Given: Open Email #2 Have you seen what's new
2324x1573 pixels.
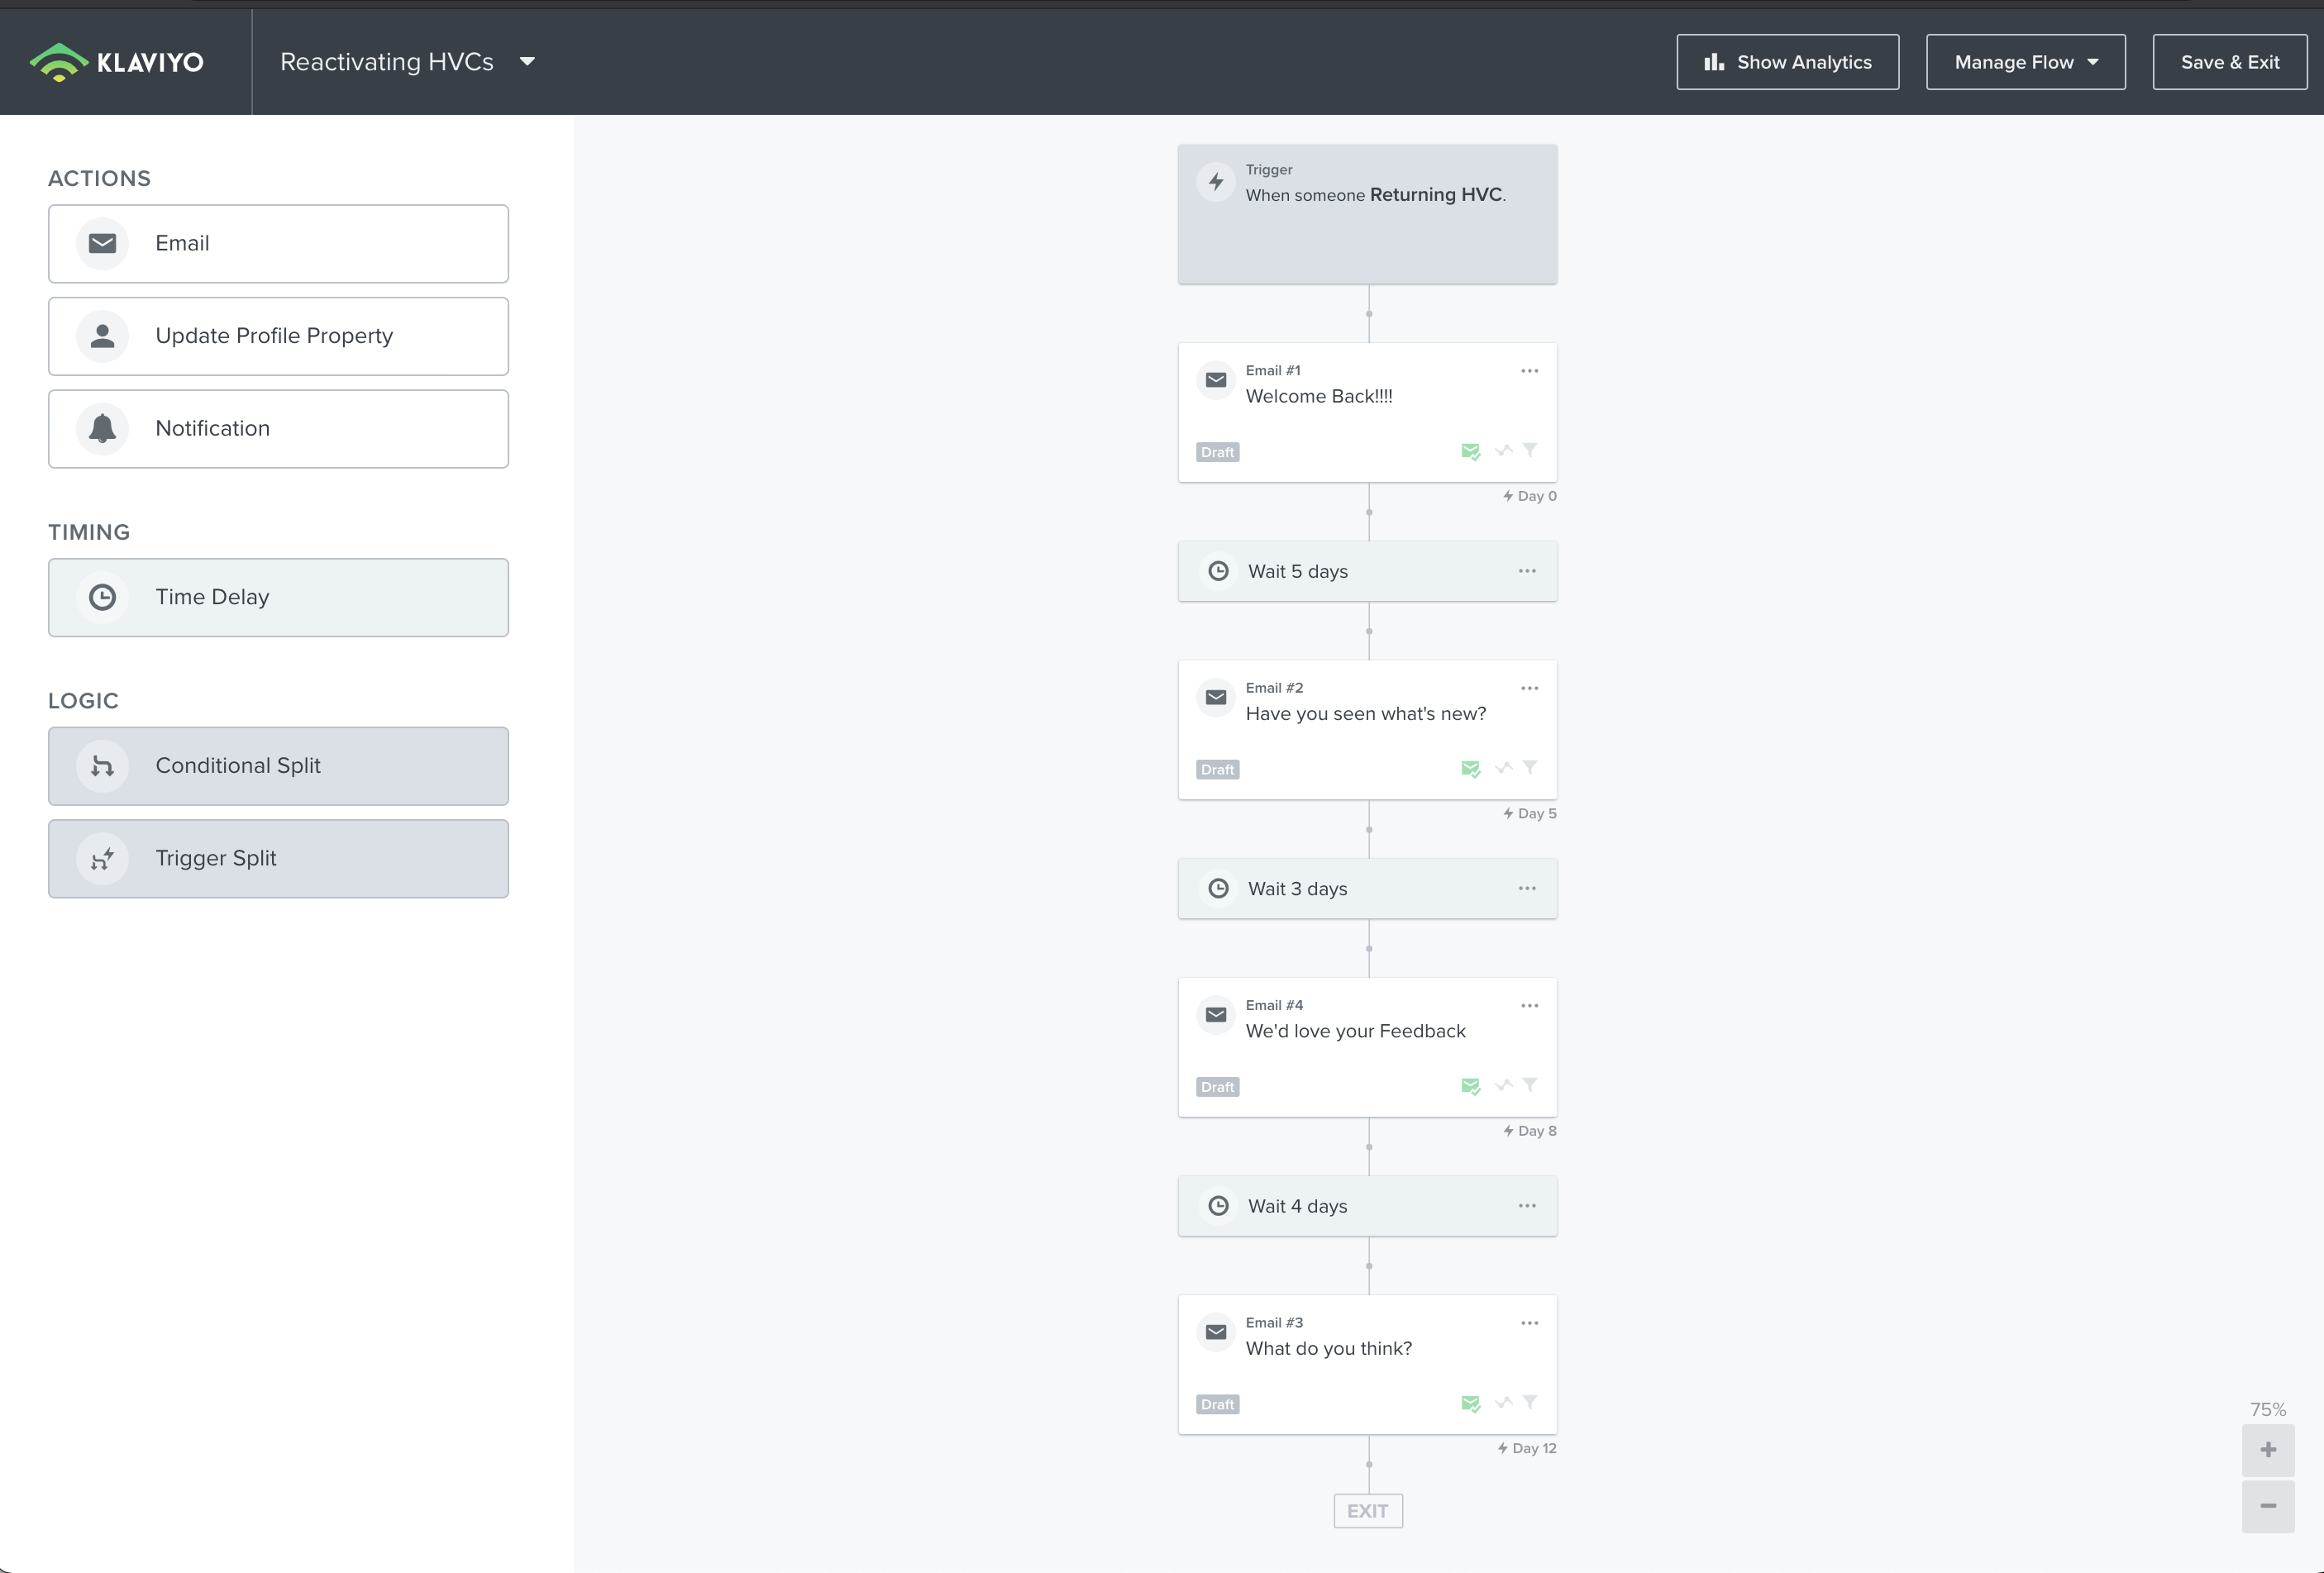Looking at the screenshot, I should click(1367, 730).
